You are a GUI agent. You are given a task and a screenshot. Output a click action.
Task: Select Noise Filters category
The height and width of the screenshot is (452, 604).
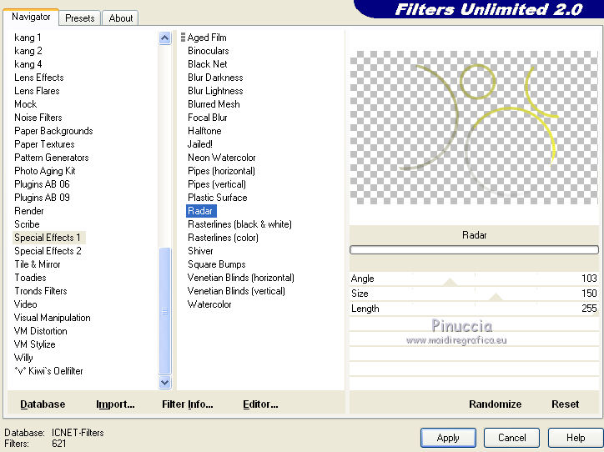38,118
